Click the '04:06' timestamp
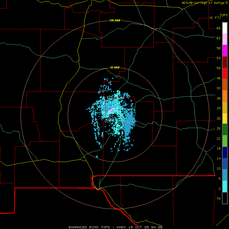This screenshot has height=229, width=229. (x=157, y=227)
